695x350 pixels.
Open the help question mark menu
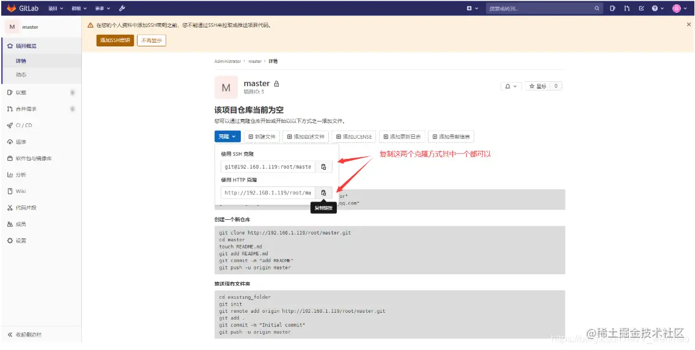click(658, 9)
